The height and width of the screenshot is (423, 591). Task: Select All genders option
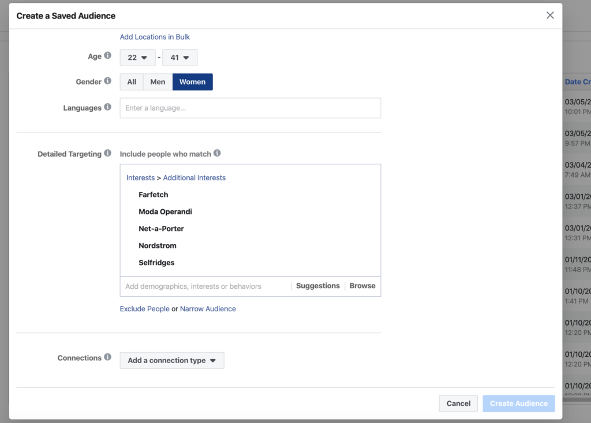point(132,82)
